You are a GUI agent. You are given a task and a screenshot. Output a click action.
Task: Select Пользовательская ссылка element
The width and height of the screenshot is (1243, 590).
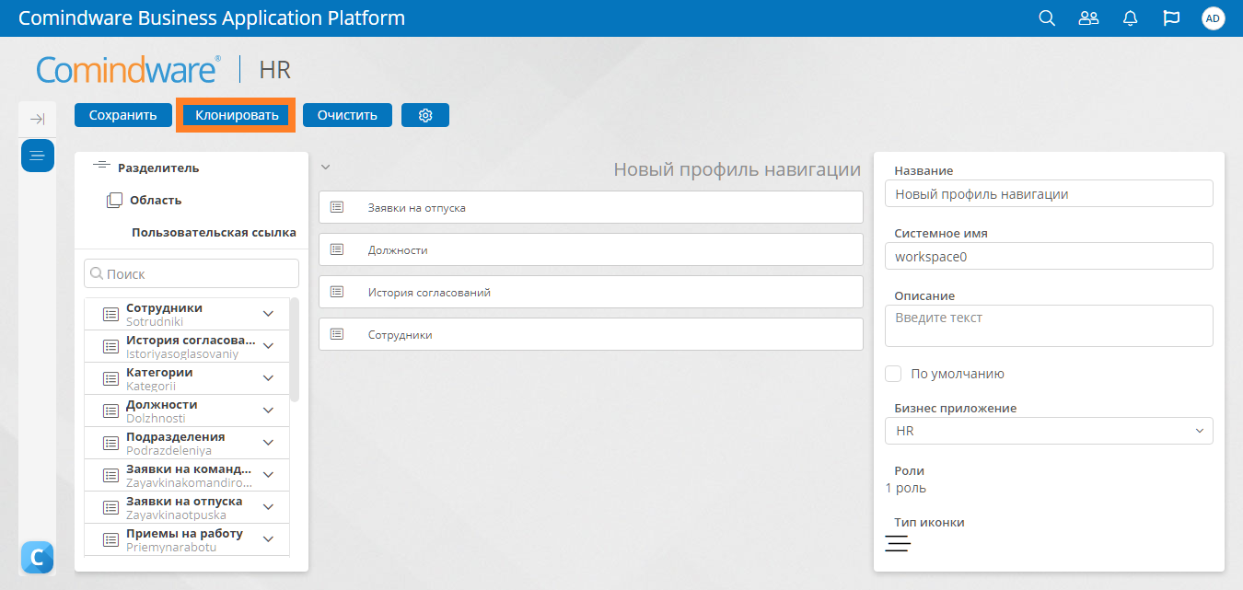pyautogui.click(x=214, y=232)
